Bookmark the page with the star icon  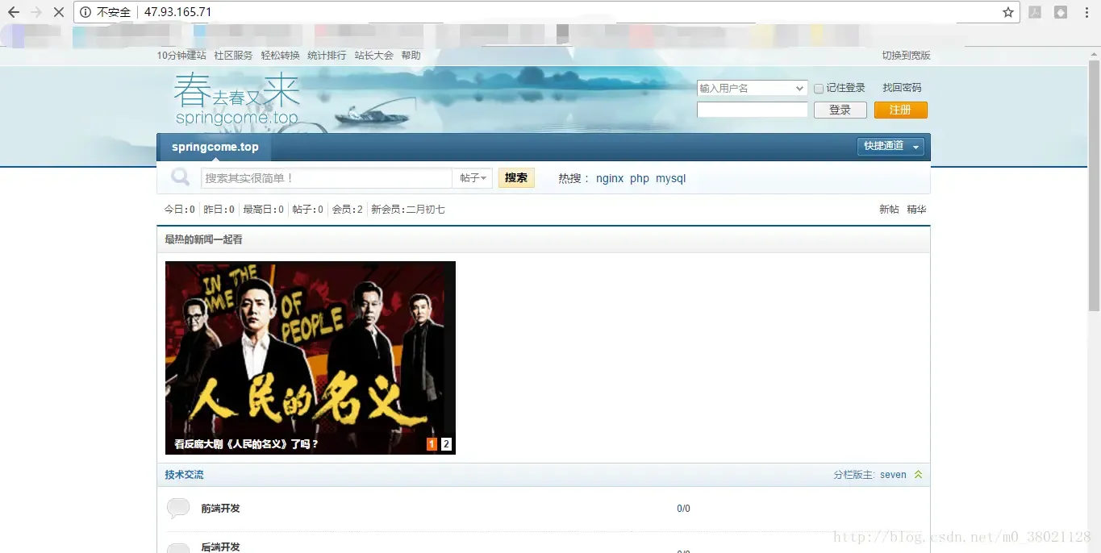1008,12
